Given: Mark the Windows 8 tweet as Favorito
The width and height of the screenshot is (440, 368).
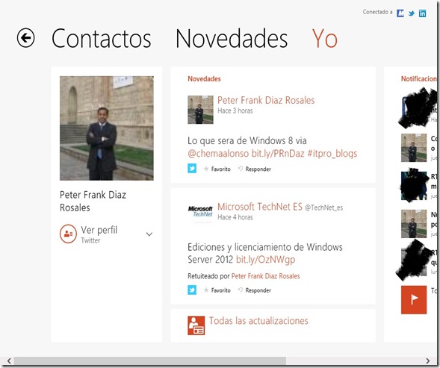Looking at the screenshot, I should pyautogui.click(x=217, y=169).
